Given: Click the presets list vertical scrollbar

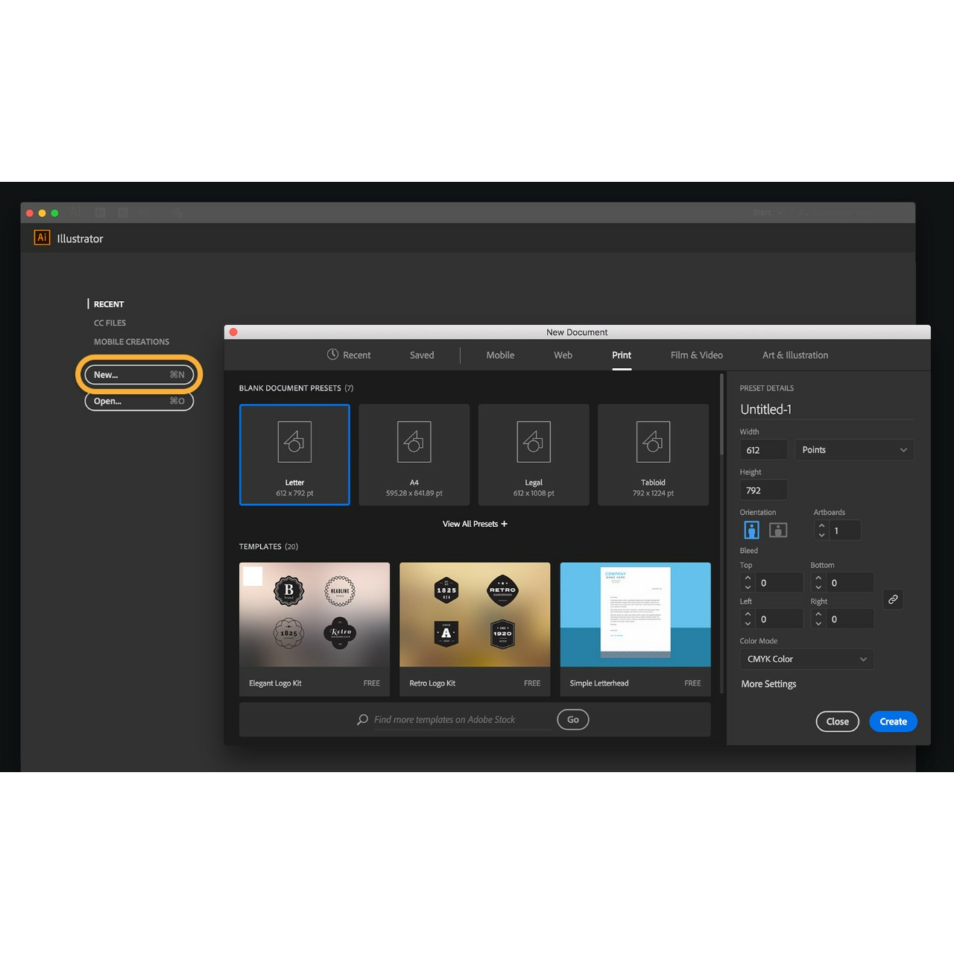Looking at the screenshot, I should (721, 415).
